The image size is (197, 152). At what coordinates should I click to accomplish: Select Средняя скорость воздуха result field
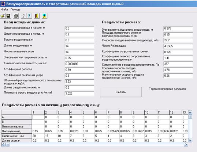click(178, 70)
